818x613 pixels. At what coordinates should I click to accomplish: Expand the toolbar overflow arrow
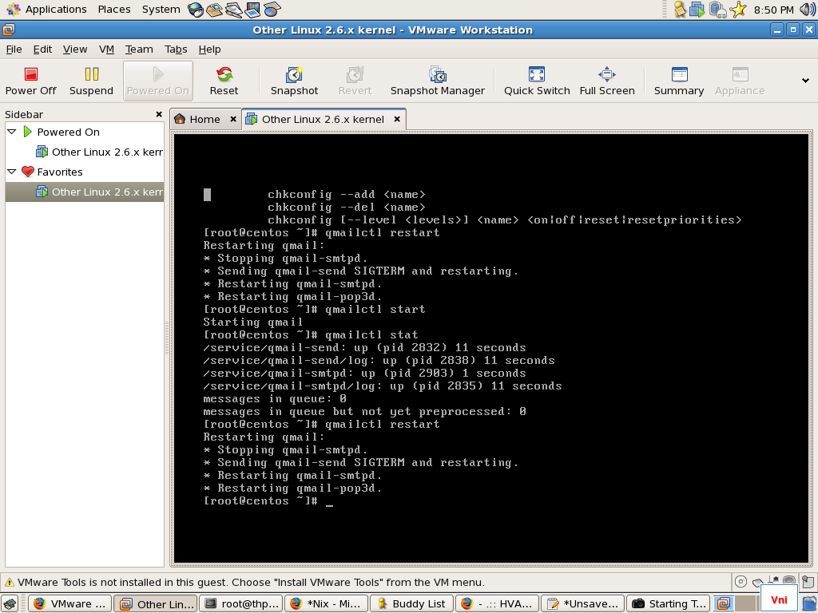(x=805, y=81)
